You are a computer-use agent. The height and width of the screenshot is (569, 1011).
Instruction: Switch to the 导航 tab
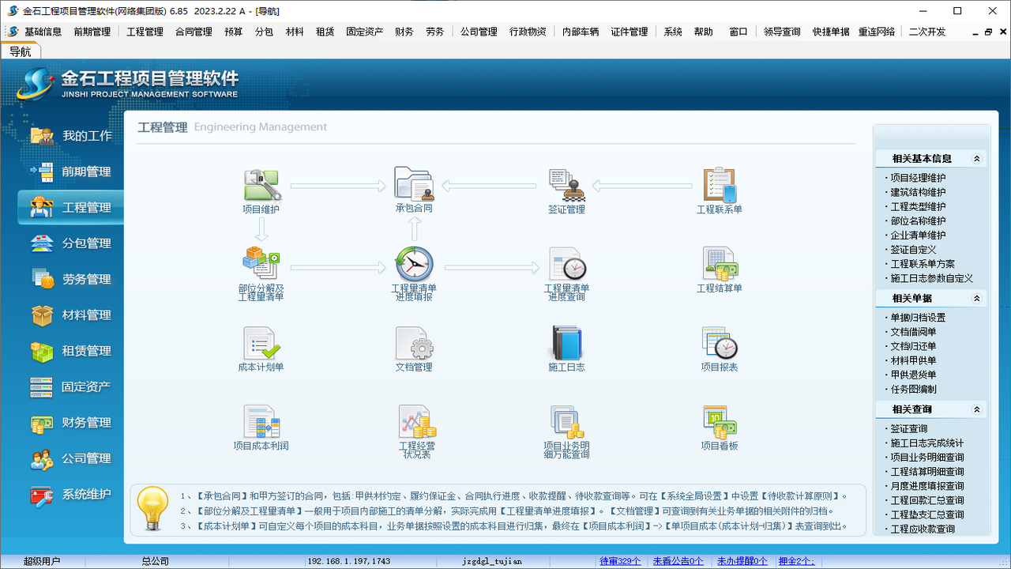(21, 51)
